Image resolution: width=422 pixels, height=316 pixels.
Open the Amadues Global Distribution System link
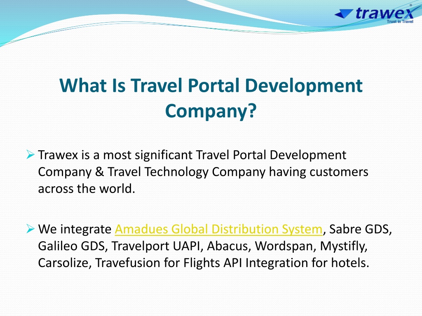(x=218, y=229)
